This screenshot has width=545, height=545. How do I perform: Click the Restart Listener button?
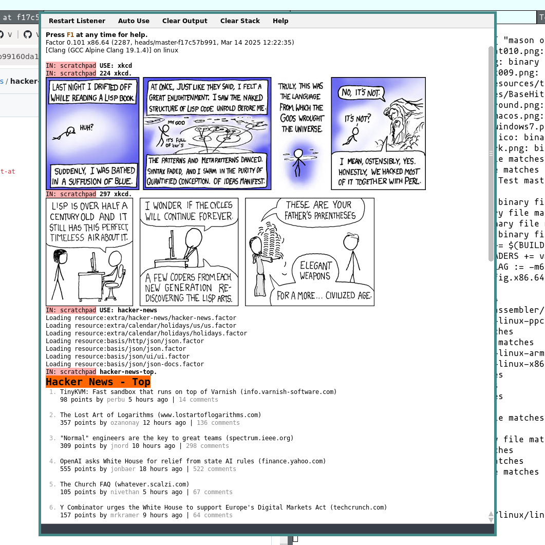click(x=77, y=21)
